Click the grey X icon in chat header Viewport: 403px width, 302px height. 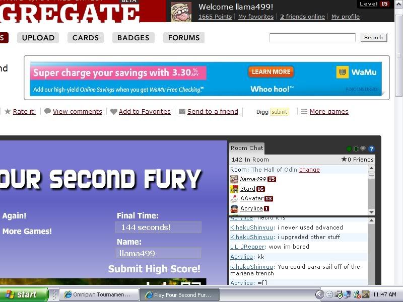(x=363, y=149)
